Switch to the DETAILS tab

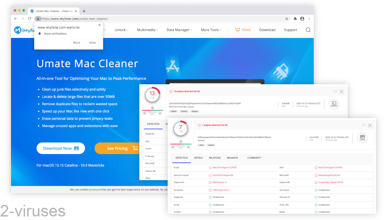point(198,158)
